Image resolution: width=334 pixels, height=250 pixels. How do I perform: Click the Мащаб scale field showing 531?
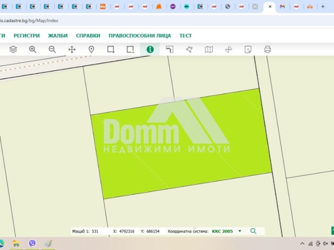(x=95, y=231)
